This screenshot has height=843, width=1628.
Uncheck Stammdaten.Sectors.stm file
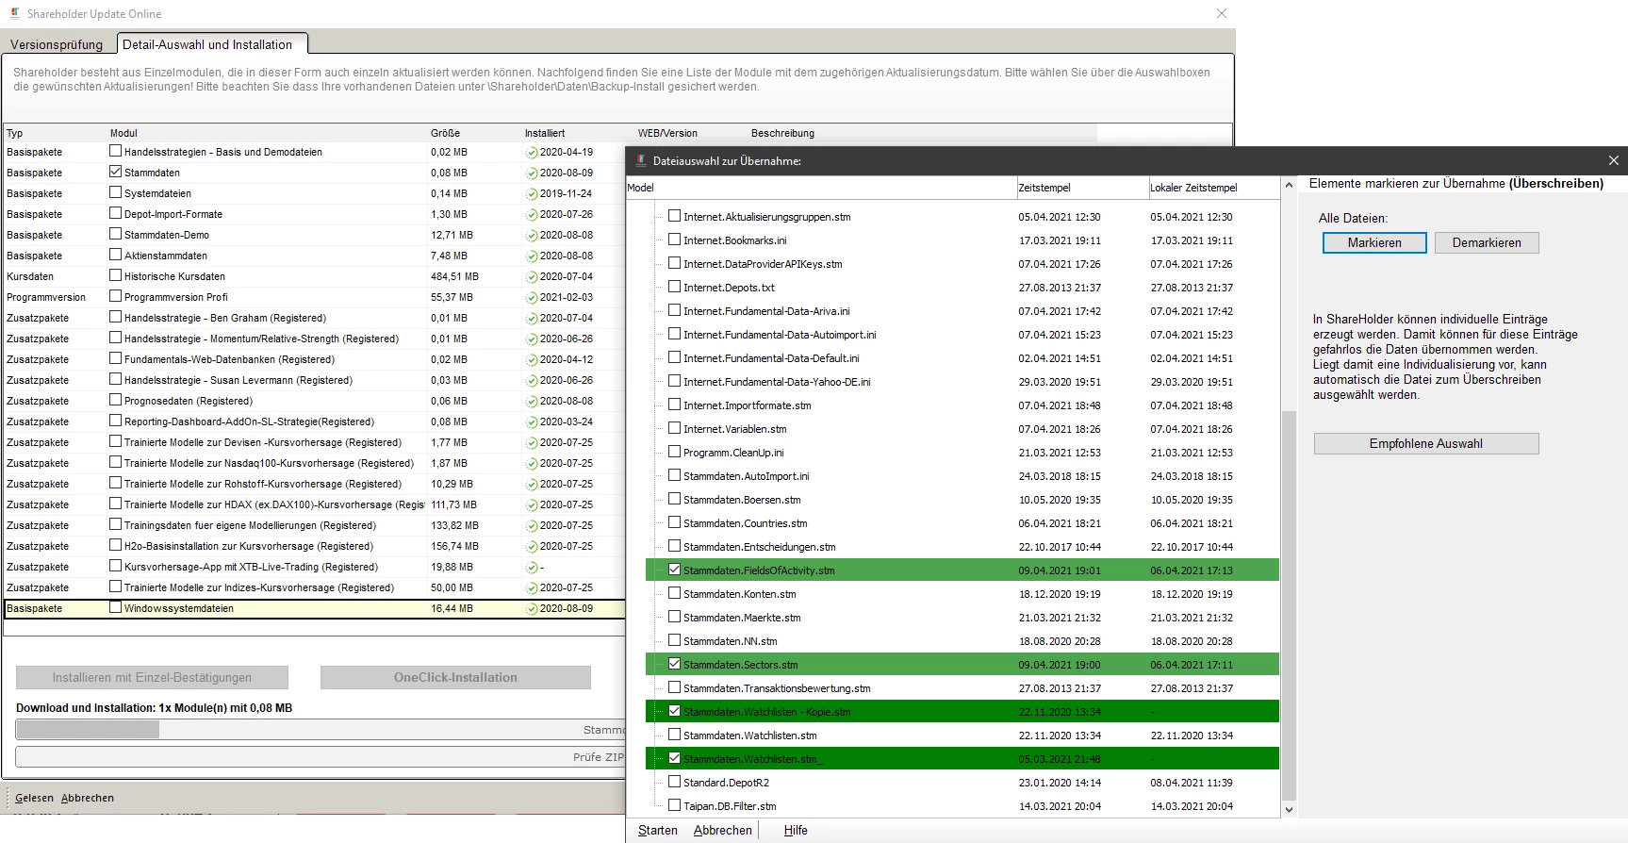pyautogui.click(x=674, y=664)
